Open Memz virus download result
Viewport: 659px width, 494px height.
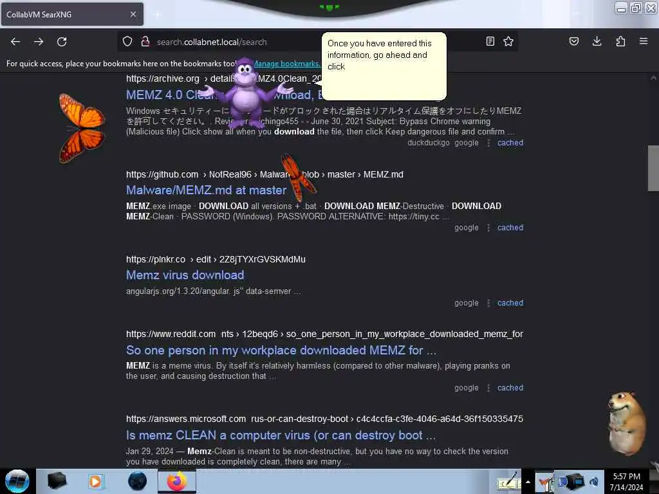(185, 275)
